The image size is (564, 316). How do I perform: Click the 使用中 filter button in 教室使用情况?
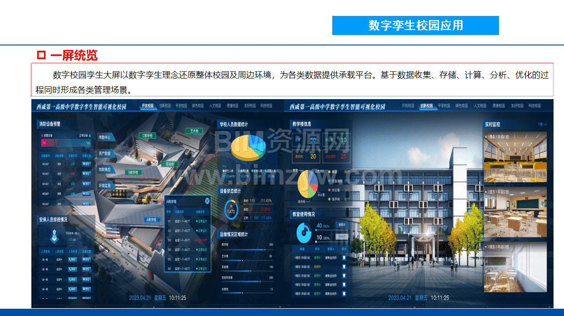(342, 225)
